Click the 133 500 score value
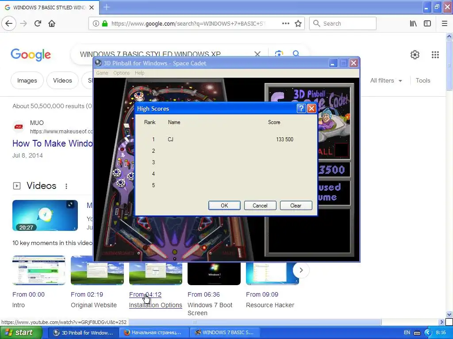 pyautogui.click(x=284, y=139)
